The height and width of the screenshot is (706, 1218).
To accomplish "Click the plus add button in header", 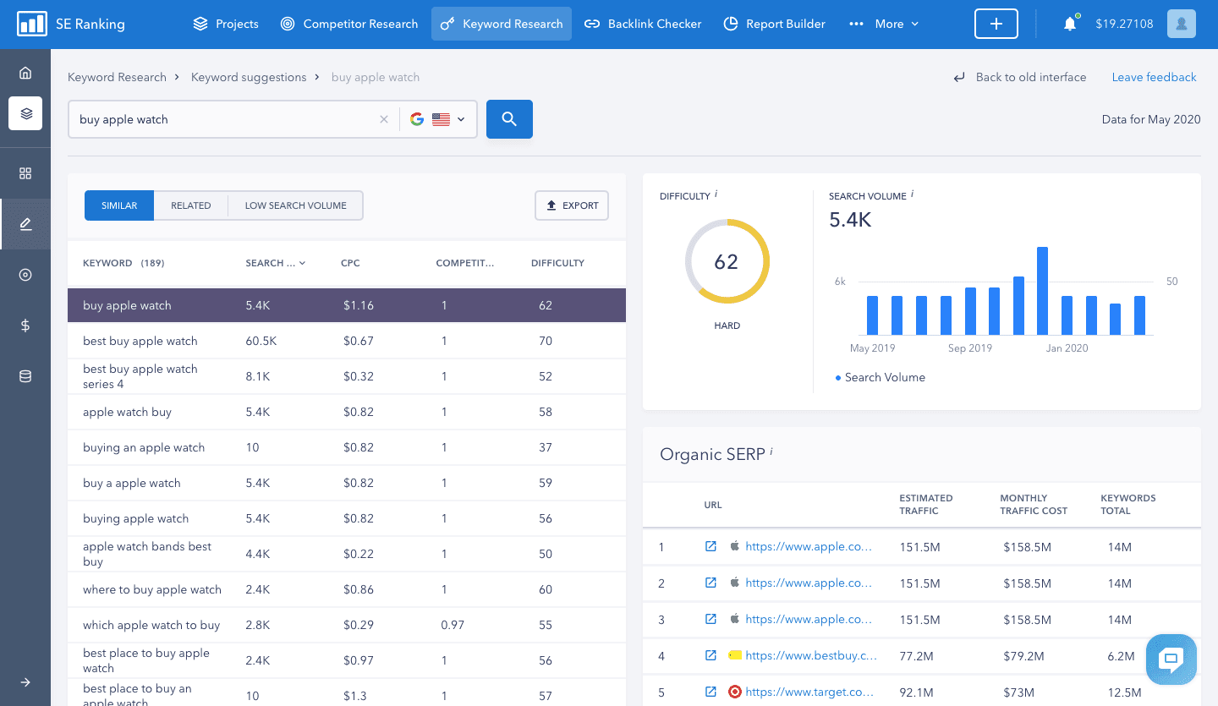I will [996, 24].
